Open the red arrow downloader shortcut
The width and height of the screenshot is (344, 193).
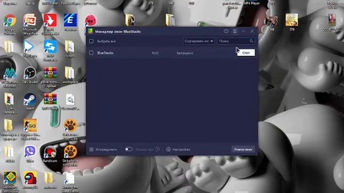pyautogui.click(x=50, y=21)
